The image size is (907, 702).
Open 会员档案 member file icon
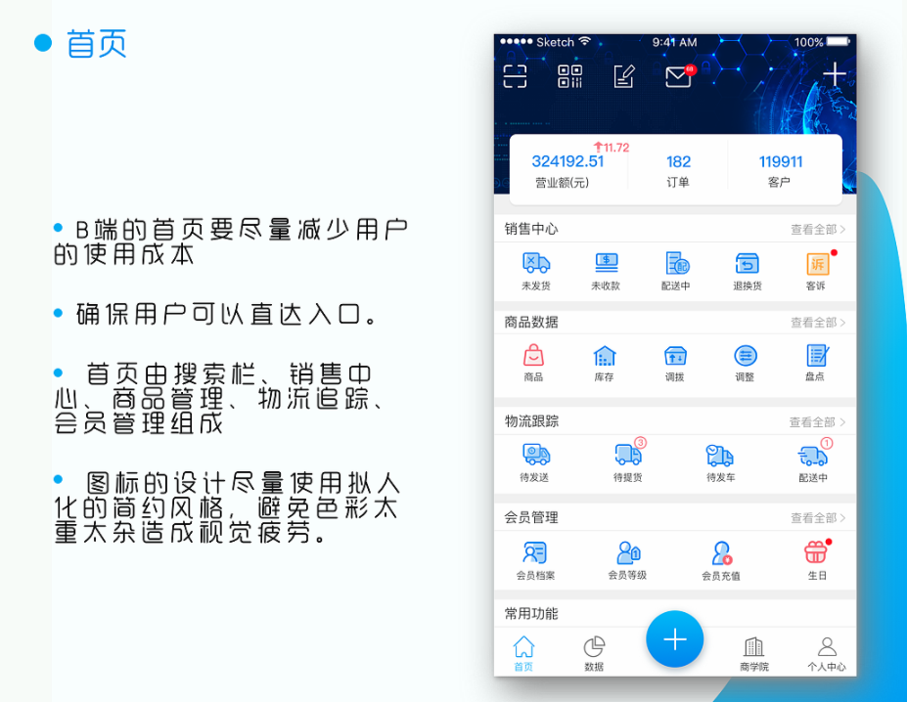534,552
